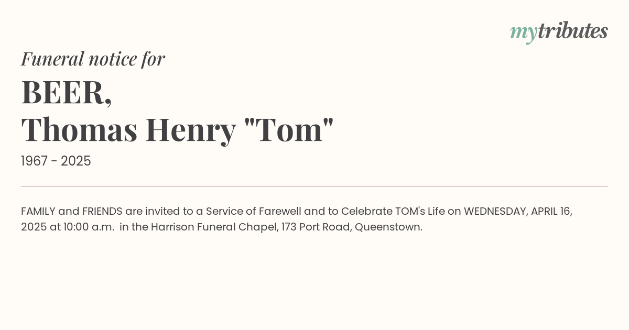Click the word "Thomas" in the name
The image size is (629, 330).
[79, 129]
